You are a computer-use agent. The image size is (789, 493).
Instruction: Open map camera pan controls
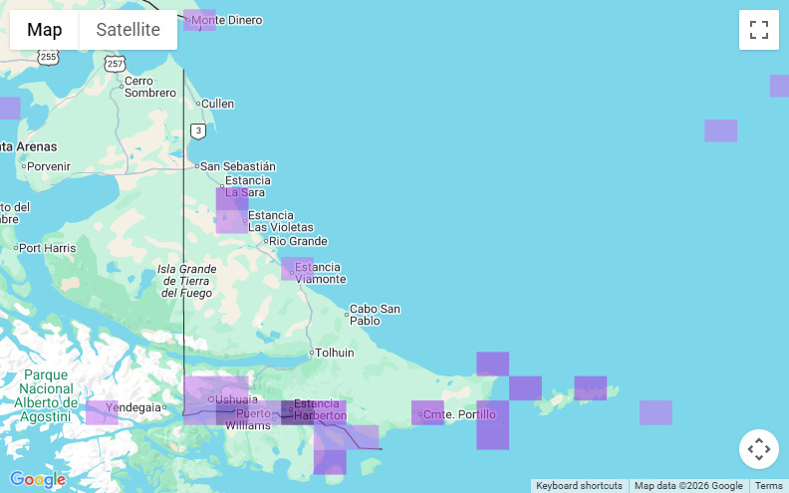click(758, 449)
